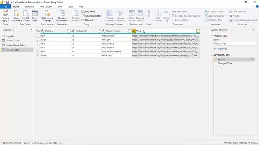Click the Save icon in title bar

tap(8, 2)
